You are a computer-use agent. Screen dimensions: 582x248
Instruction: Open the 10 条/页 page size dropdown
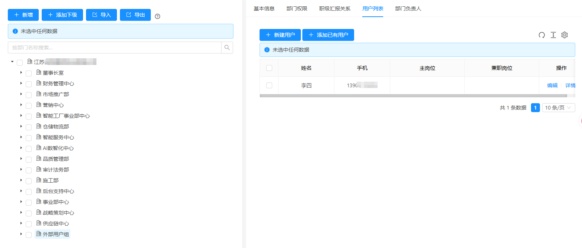point(559,108)
